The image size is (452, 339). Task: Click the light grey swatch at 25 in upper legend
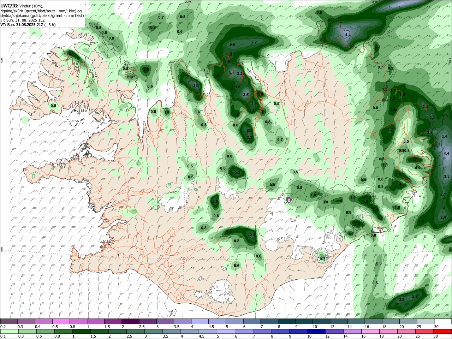426,321
